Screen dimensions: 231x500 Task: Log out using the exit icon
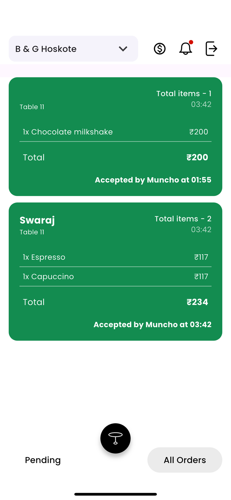tap(211, 49)
